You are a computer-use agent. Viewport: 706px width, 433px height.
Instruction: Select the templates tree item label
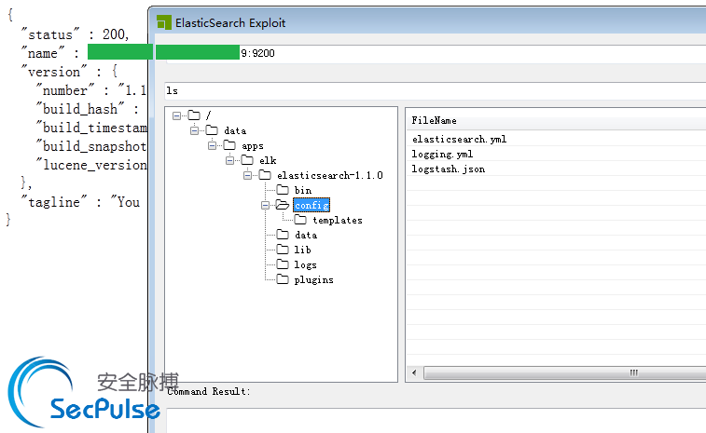(x=338, y=221)
